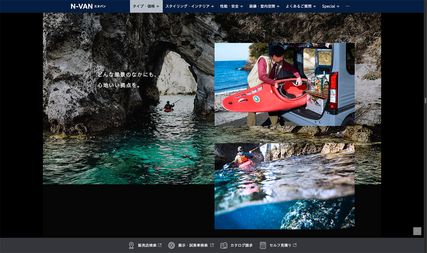Click the underwater split kayak photo
The width and height of the screenshot is (427, 253).
click(285, 186)
